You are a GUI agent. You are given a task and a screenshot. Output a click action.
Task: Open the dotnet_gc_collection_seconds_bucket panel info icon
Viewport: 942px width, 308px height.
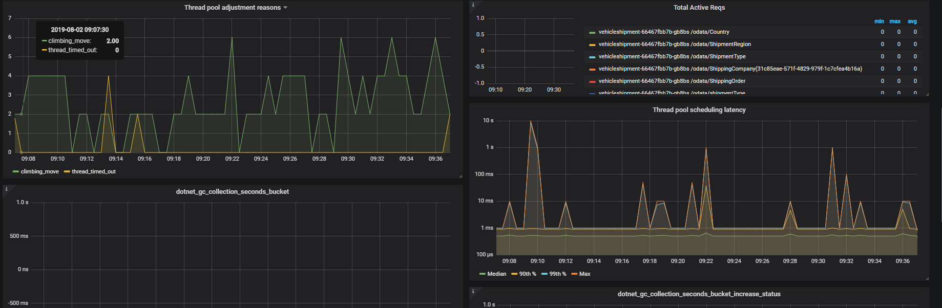pyautogui.click(x=6, y=189)
